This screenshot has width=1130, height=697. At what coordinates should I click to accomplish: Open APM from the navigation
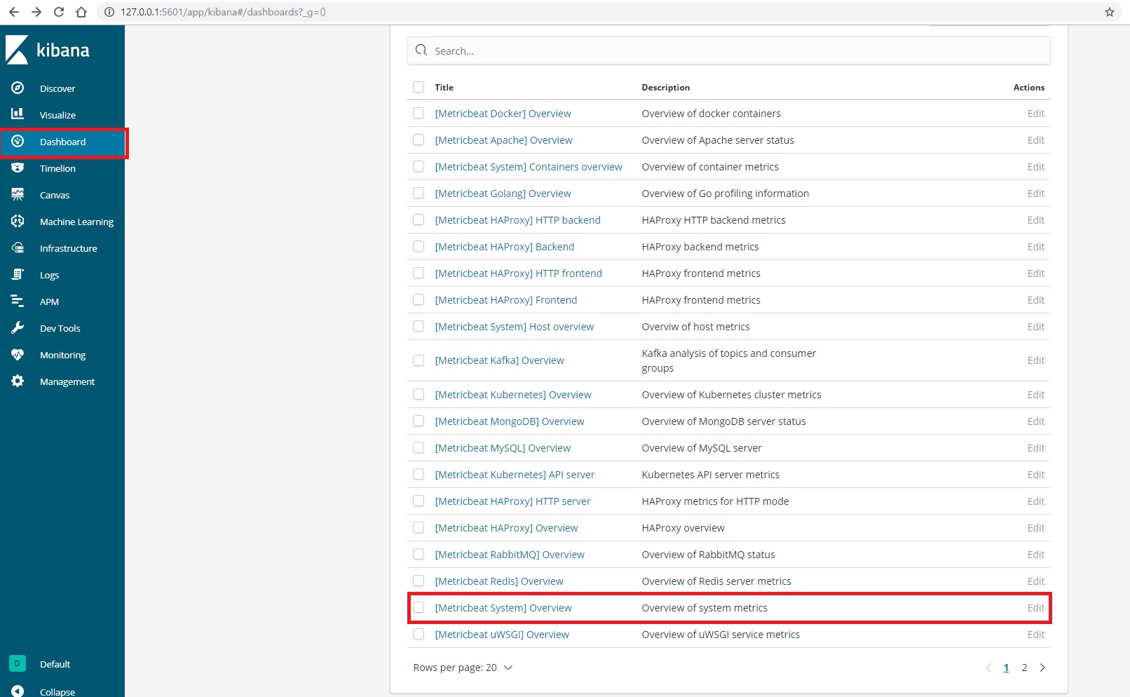click(x=50, y=301)
